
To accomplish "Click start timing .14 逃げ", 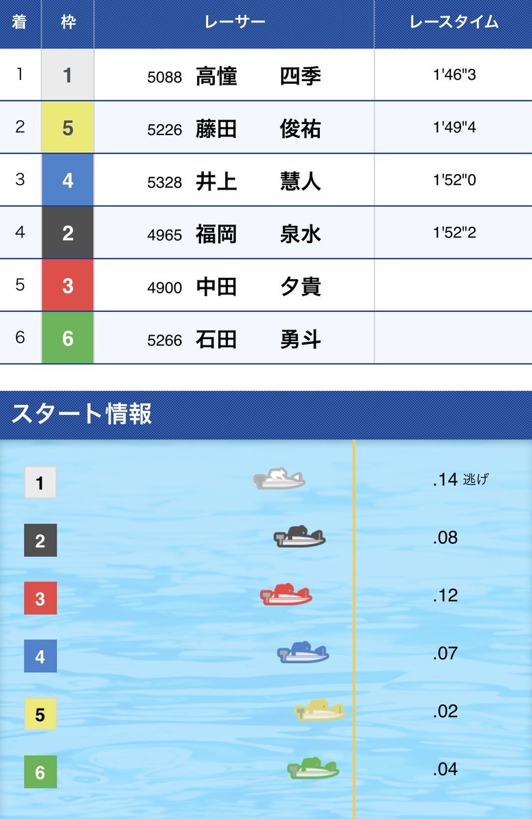I will coord(460,480).
